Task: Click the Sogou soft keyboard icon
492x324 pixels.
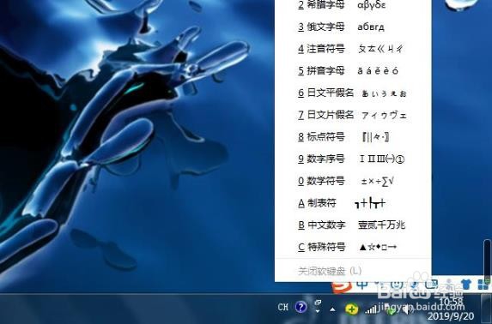Action: pyautogui.click(x=431, y=285)
